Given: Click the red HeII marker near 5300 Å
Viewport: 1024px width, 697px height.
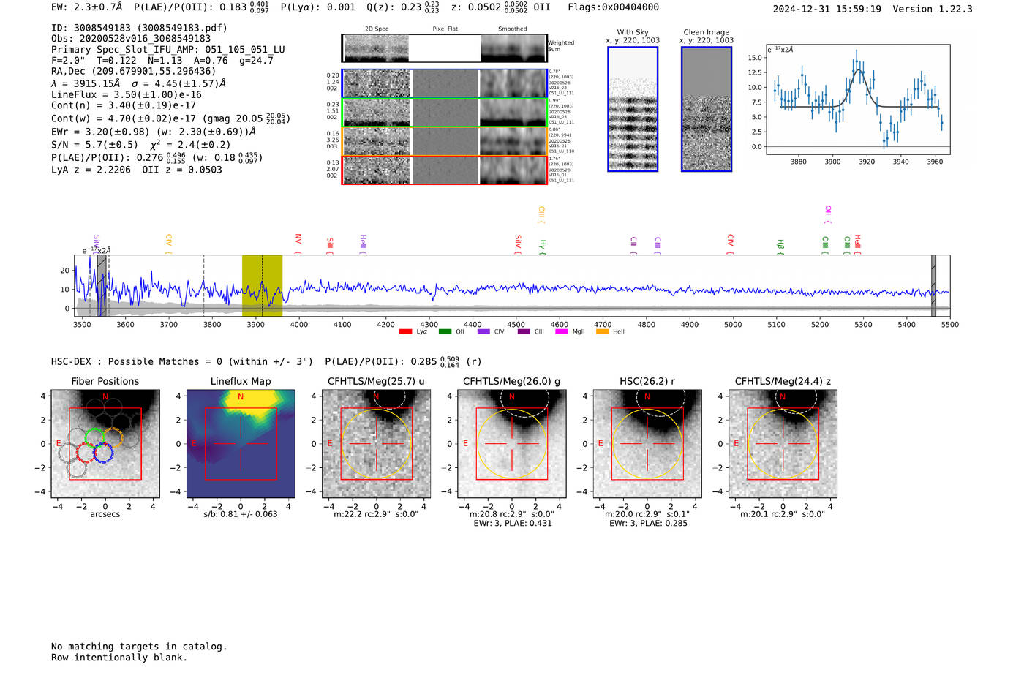Looking at the screenshot, I should [857, 245].
